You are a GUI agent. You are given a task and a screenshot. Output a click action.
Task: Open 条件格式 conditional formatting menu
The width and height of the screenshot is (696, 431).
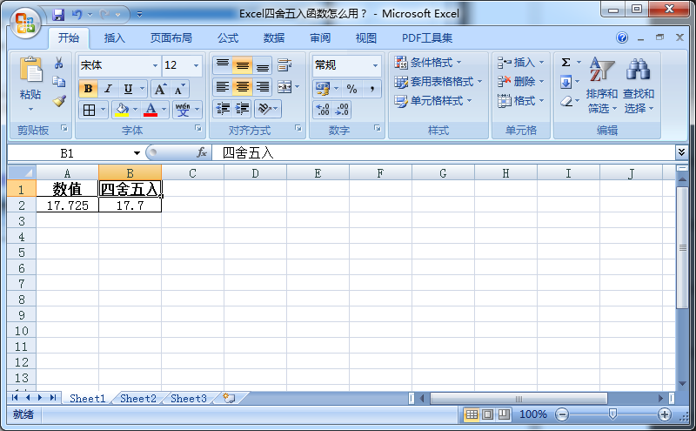click(428, 63)
